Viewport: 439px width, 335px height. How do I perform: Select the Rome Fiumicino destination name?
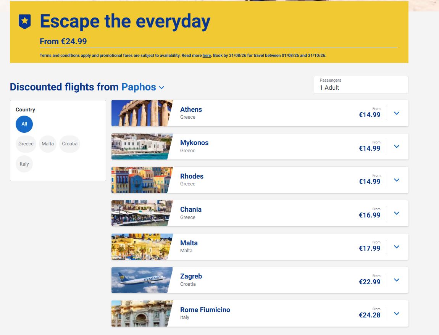click(205, 310)
